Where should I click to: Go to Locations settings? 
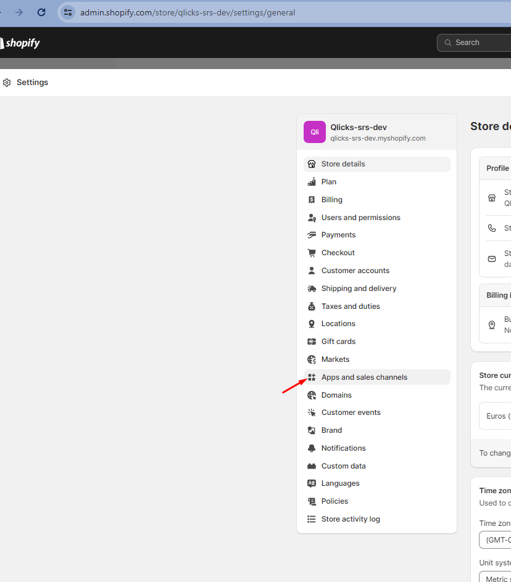click(x=377, y=324)
